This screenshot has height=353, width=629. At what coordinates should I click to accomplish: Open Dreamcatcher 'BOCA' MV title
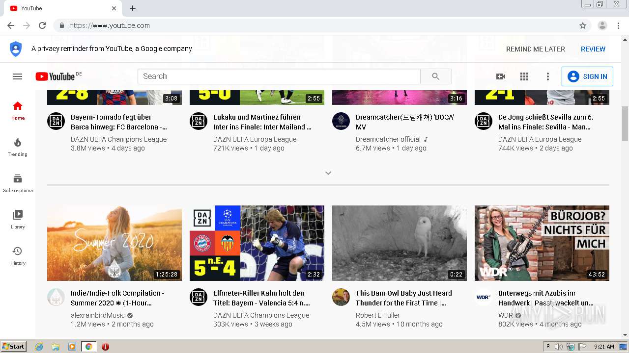404,122
